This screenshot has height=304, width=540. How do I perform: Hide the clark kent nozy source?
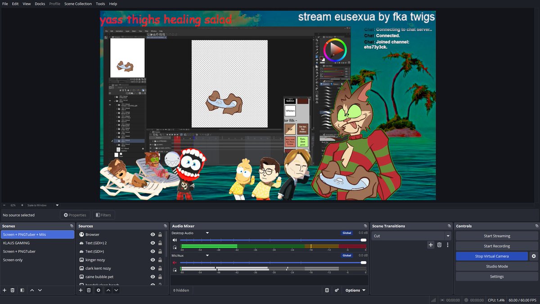(x=153, y=268)
